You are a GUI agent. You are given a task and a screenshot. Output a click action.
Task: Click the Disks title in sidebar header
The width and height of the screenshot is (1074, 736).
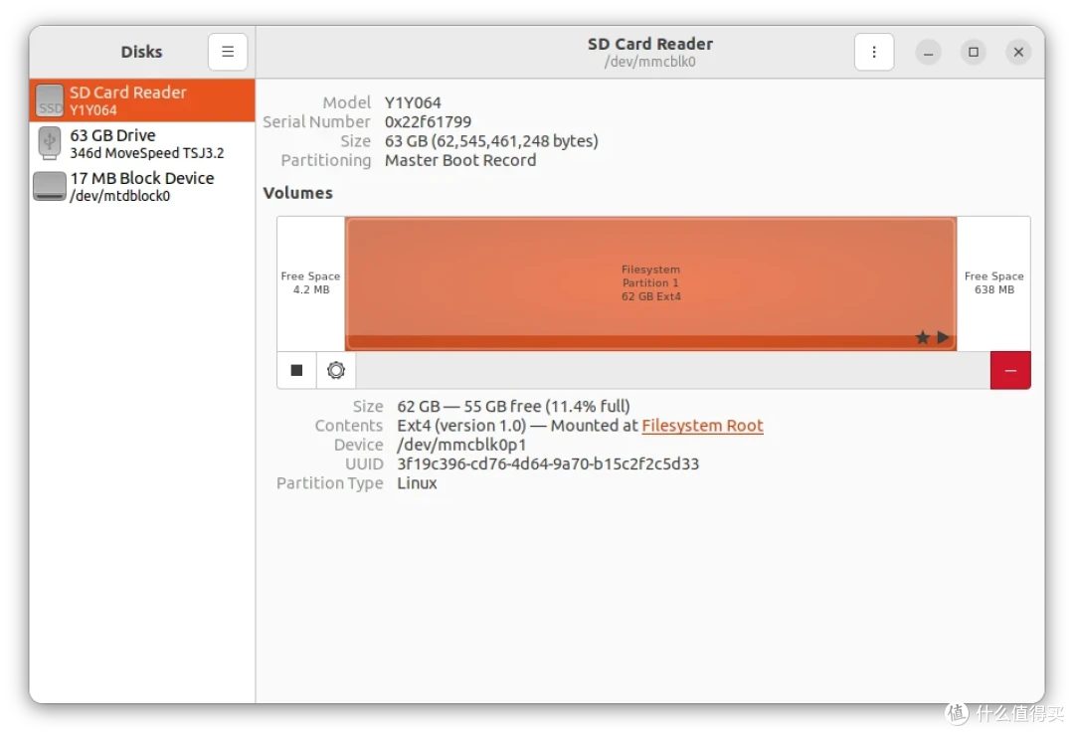pyautogui.click(x=142, y=52)
